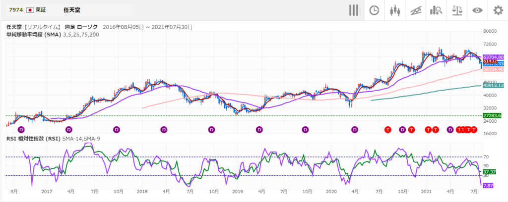Click the 80000 price axis label

490,31
